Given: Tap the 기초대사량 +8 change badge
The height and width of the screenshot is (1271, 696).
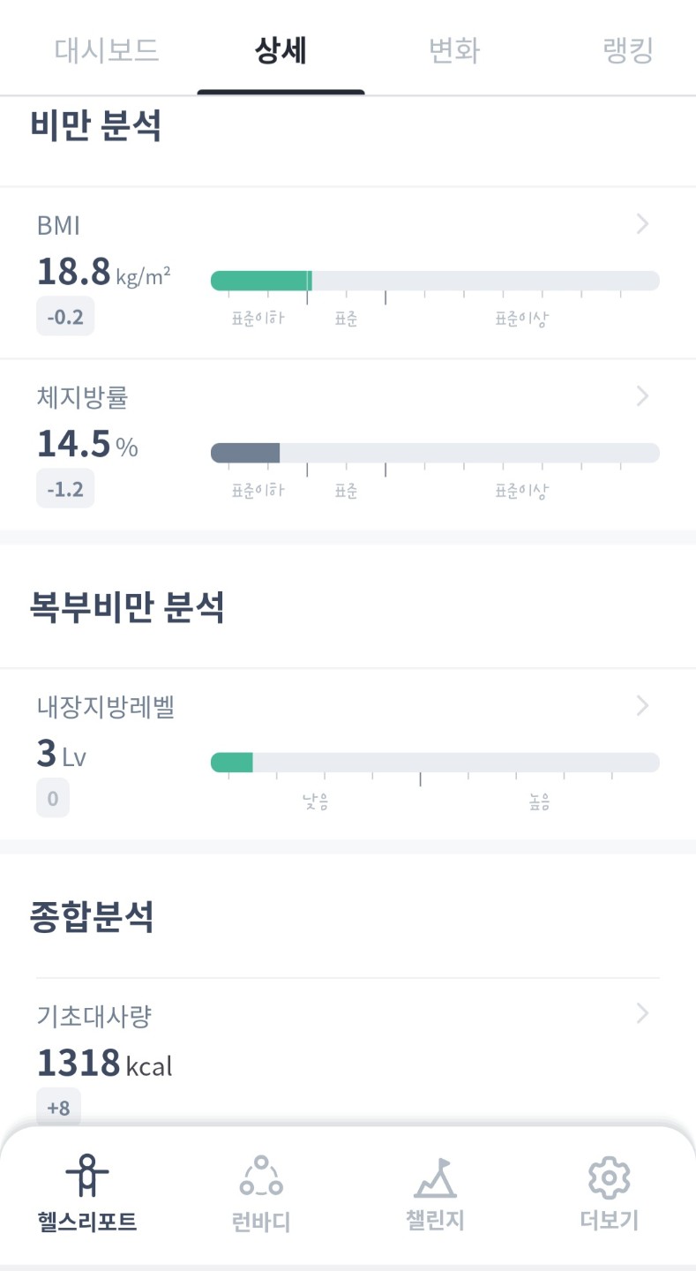Looking at the screenshot, I should click(58, 1108).
